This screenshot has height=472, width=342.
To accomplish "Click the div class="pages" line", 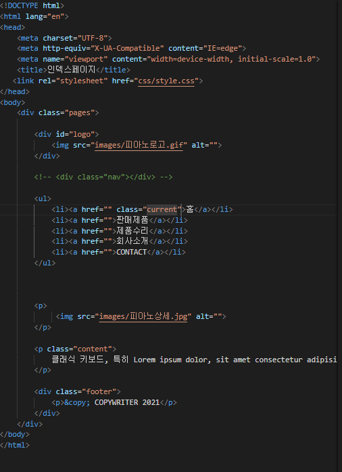I will [58, 112].
